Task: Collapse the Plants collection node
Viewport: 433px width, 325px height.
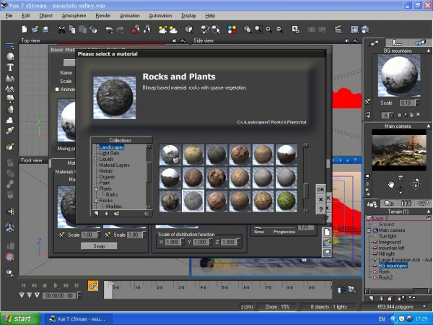Action: [x=96, y=188]
